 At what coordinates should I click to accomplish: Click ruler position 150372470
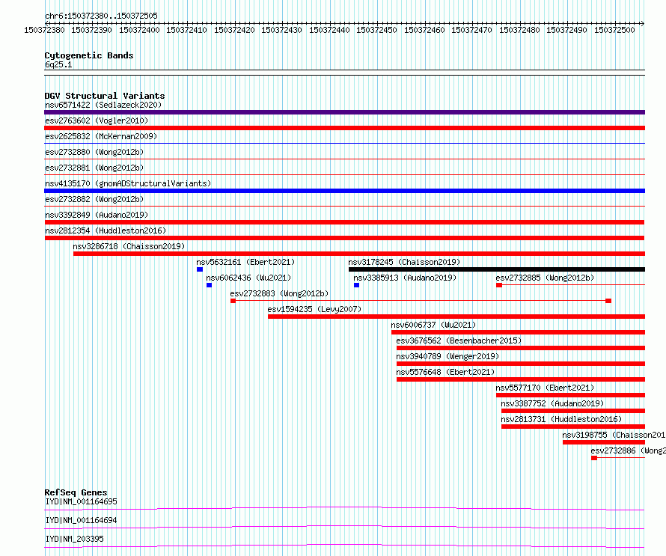click(x=471, y=30)
